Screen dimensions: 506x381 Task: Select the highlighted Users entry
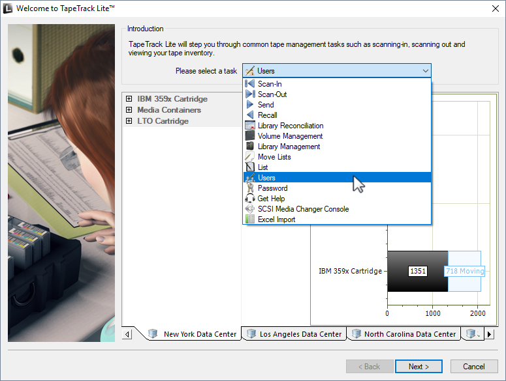[337, 177]
